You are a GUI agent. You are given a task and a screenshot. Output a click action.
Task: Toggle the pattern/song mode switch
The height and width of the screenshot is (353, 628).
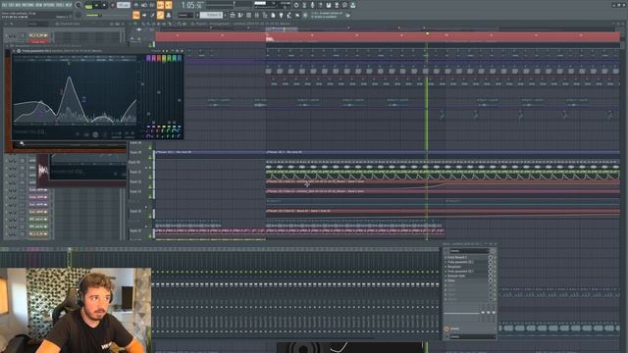(x=88, y=6)
